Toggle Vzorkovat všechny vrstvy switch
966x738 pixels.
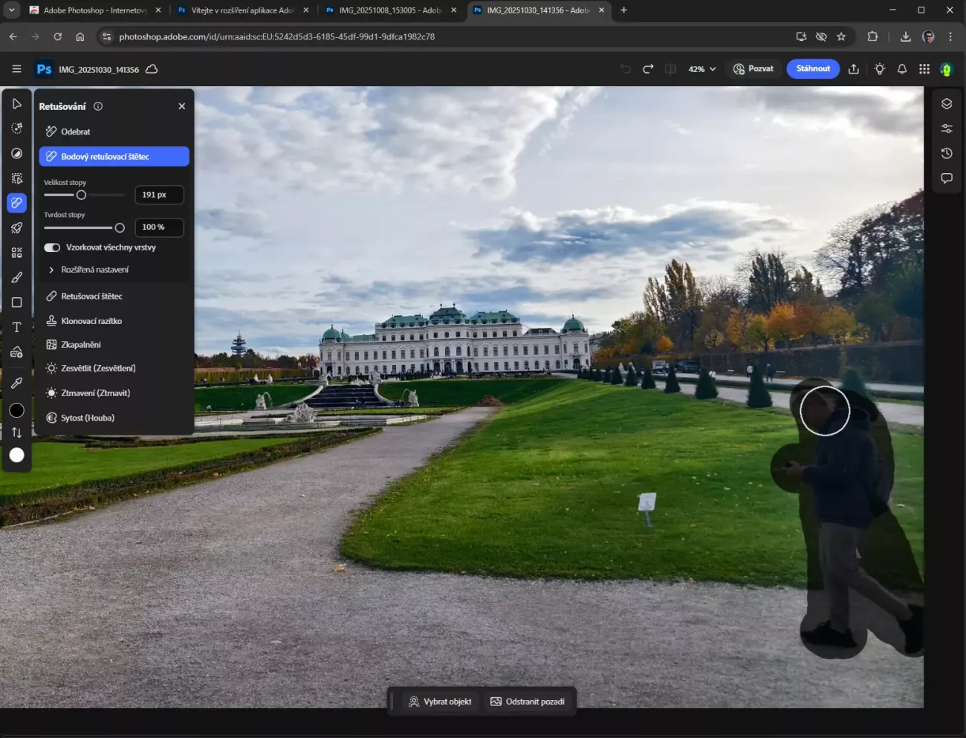tap(52, 247)
